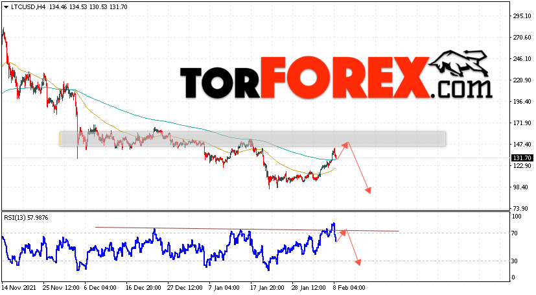Select the open price 134.46
Image resolution: width=536 pixels, height=295 pixels.
(x=58, y=7)
